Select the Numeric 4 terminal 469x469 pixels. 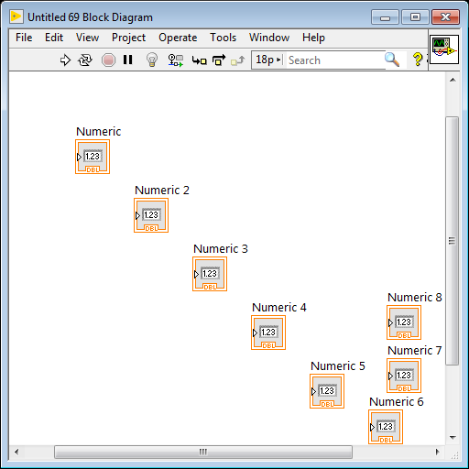[x=268, y=333]
